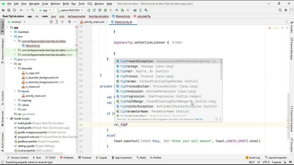This screenshot has width=294, height=165.
Task: Open the Logcat tool window button
Action: coord(101,158)
